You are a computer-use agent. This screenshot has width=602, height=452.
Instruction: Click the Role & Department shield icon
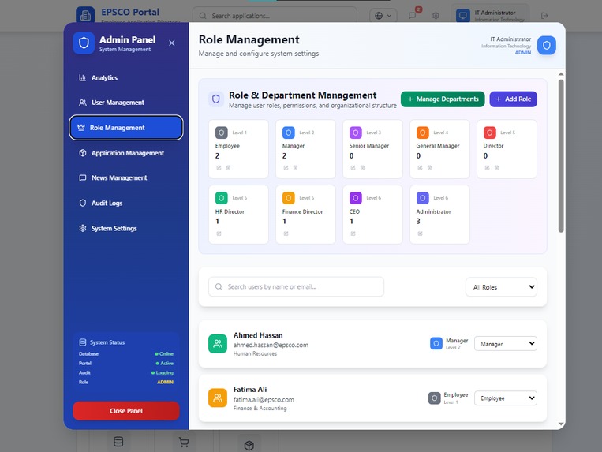click(x=215, y=99)
